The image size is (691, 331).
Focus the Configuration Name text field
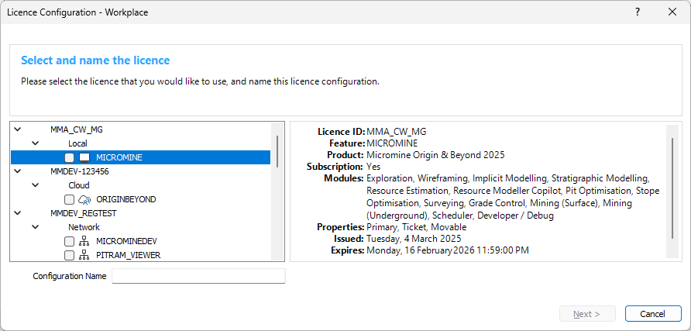pos(199,276)
